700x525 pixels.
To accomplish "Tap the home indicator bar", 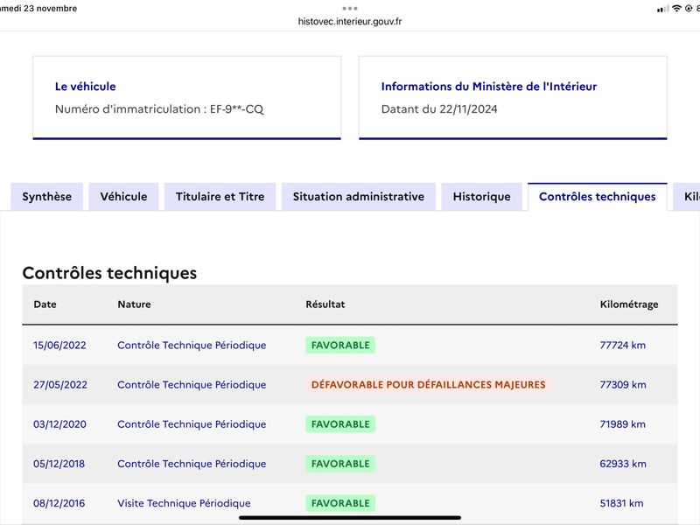I will point(350,518).
